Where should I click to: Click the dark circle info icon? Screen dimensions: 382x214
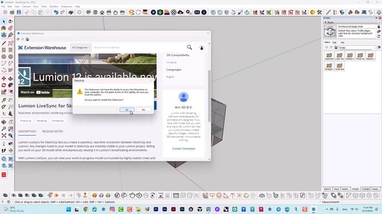tap(204, 12)
